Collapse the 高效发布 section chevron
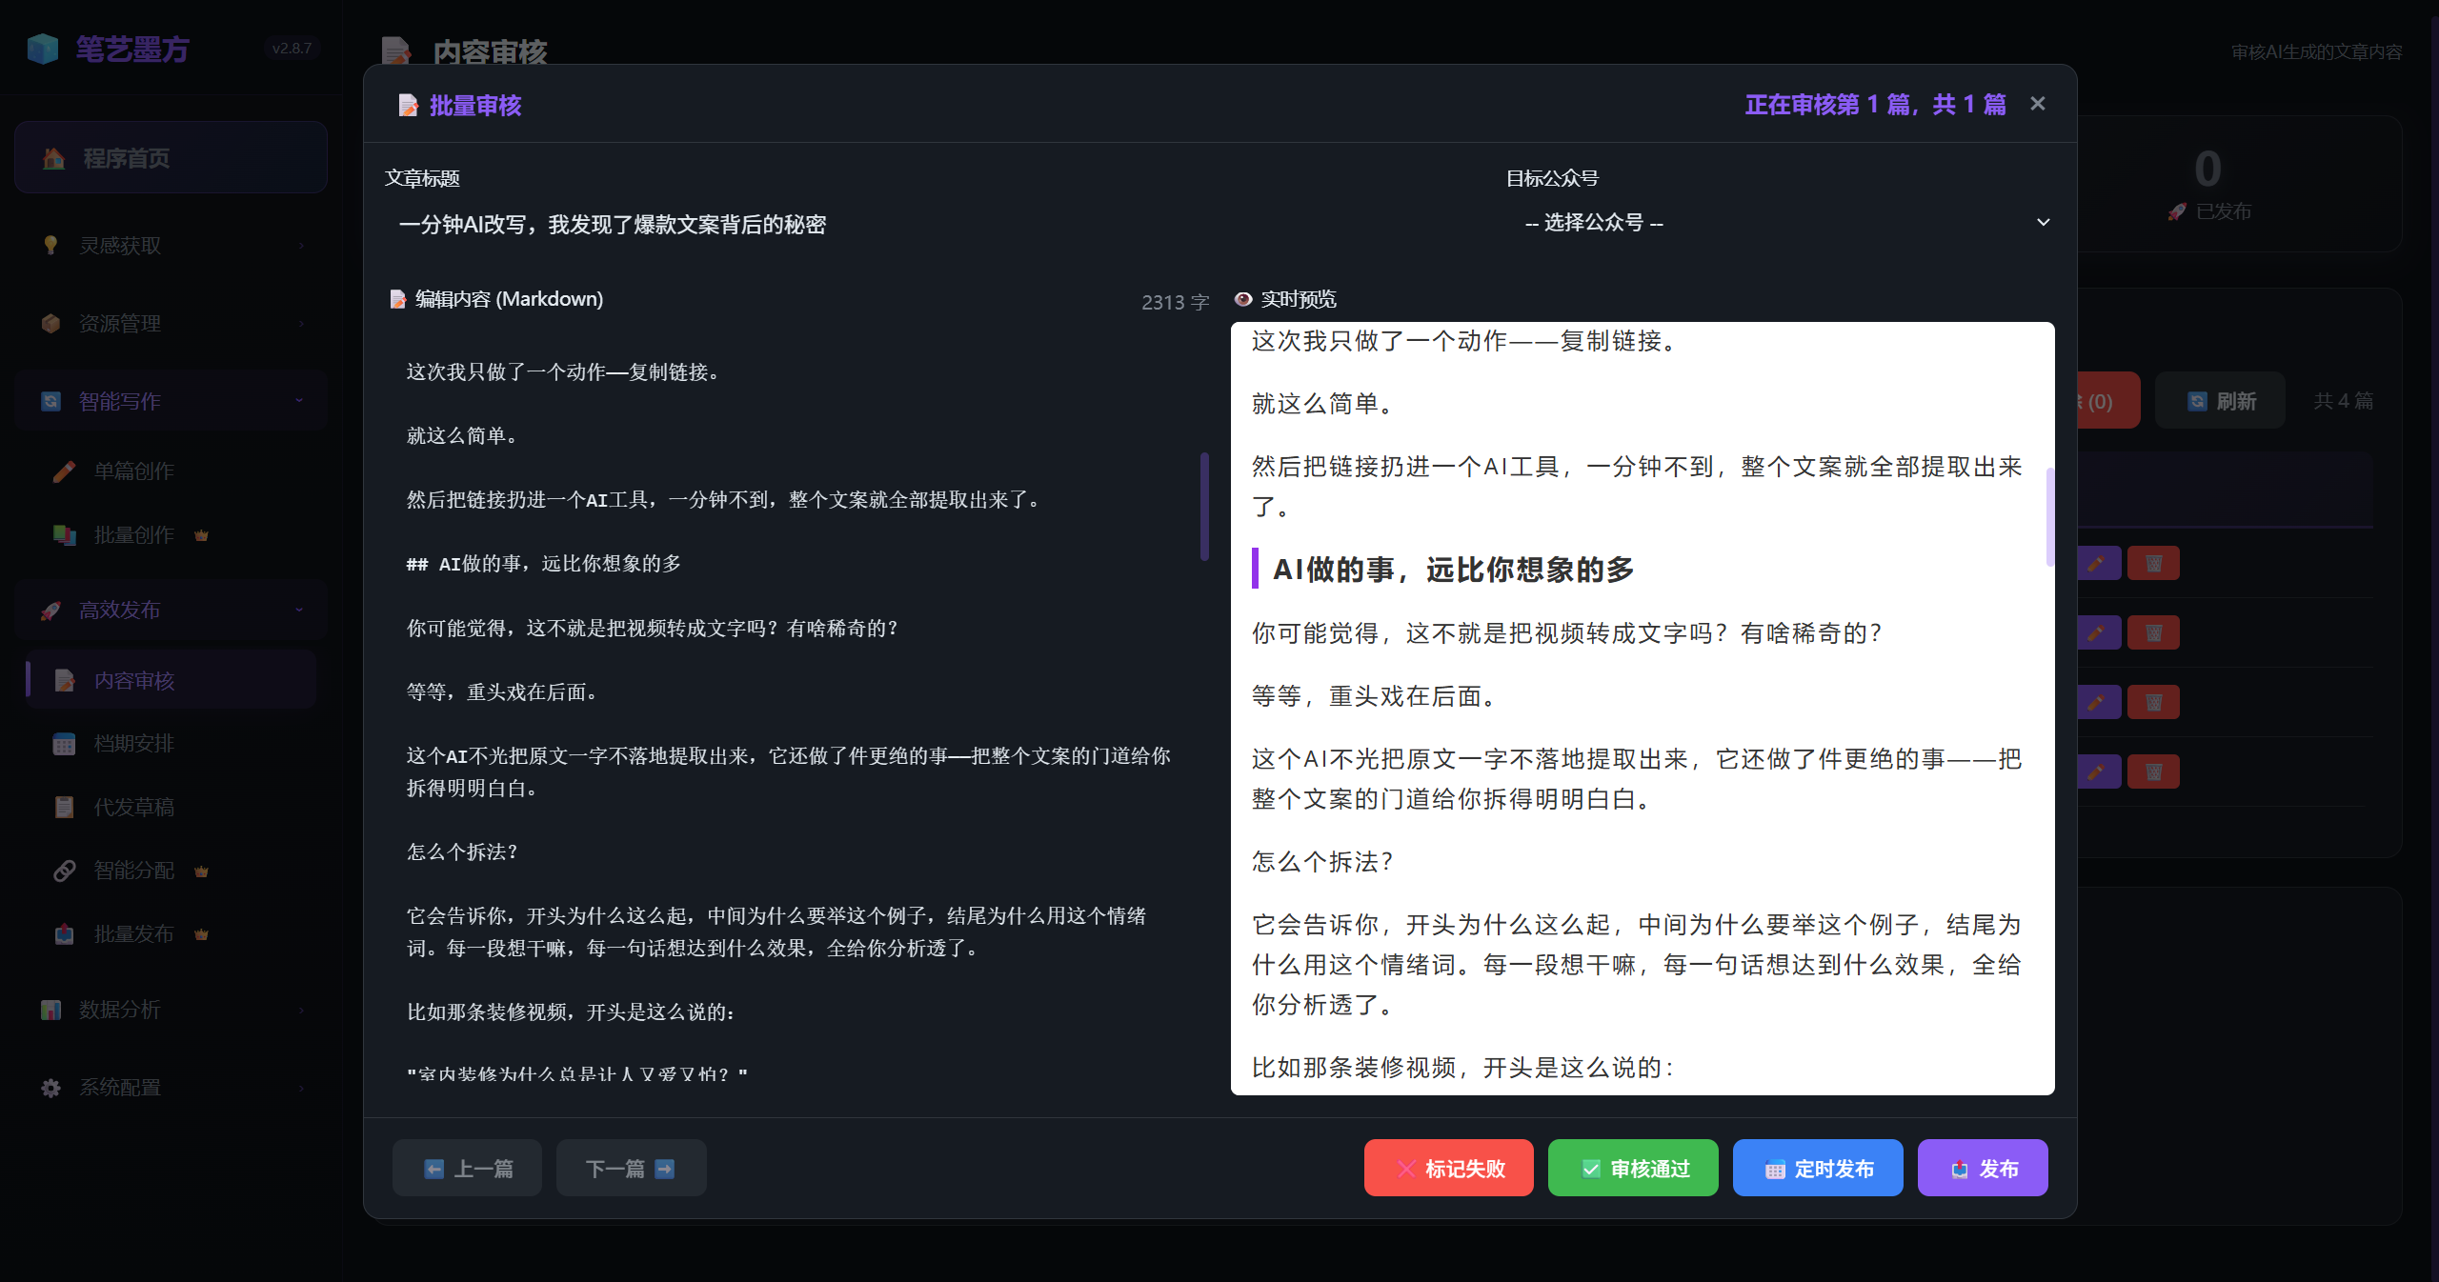The image size is (2439, 1282). (x=298, y=610)
